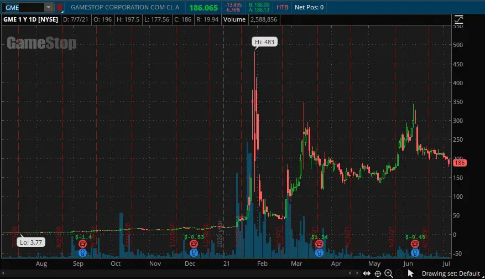Open the Drawing set: Default menu
This screenshot has height=279, width=485.
pos(451,273)
